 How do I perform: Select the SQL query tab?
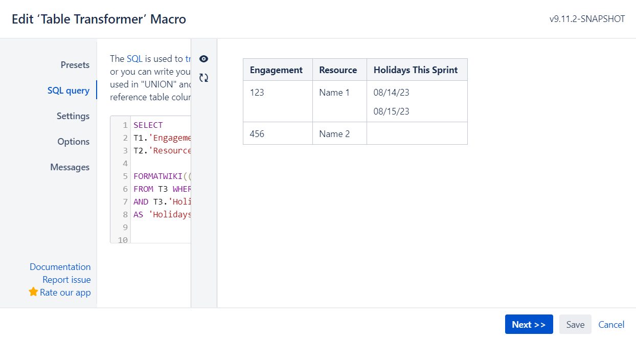[69, 90]
